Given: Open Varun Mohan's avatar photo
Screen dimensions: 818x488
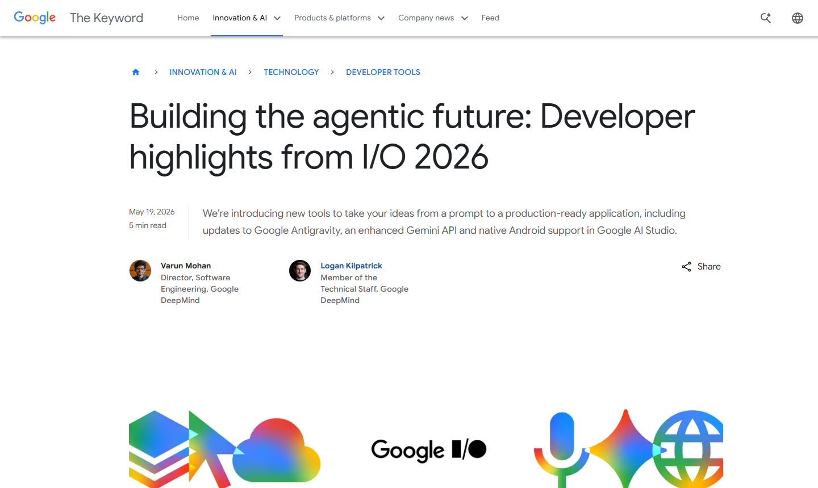Looking at the screenshot, I should pyautogui.click(x=140, y=271).
